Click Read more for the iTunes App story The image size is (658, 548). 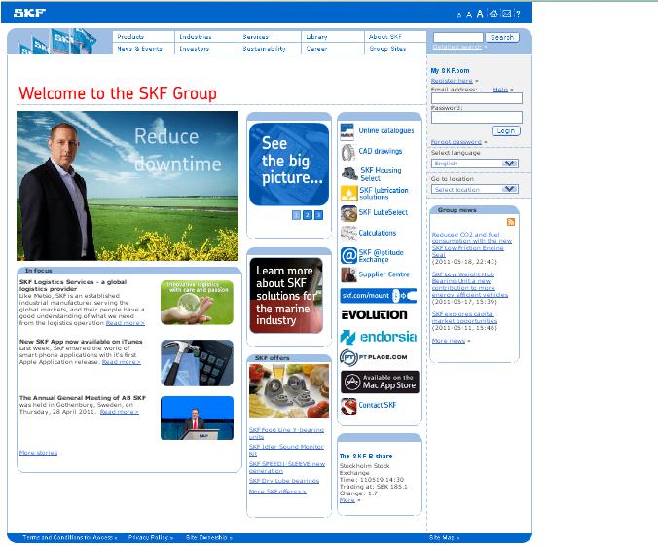click(x=122, y=362)
